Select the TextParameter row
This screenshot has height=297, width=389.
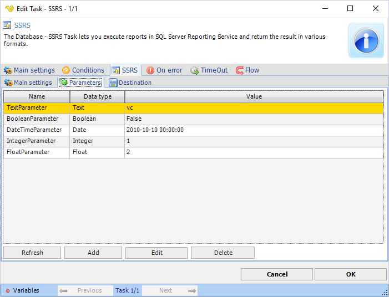pos(194,108)
